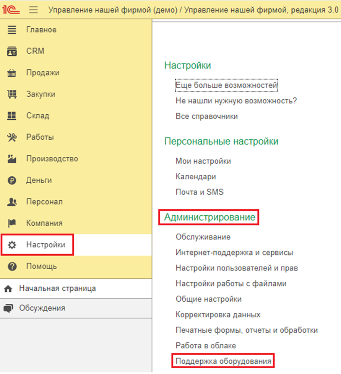This screenshot has width=341, height=374.
Task: Open Поддержка оборудования
Action: (223, 361)
